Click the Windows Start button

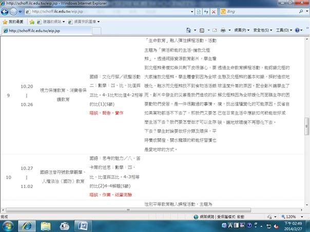point(9,225)
